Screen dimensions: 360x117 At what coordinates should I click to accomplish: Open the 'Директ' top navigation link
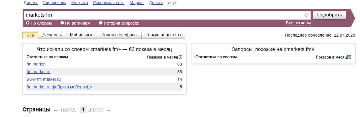click(30, 3)
